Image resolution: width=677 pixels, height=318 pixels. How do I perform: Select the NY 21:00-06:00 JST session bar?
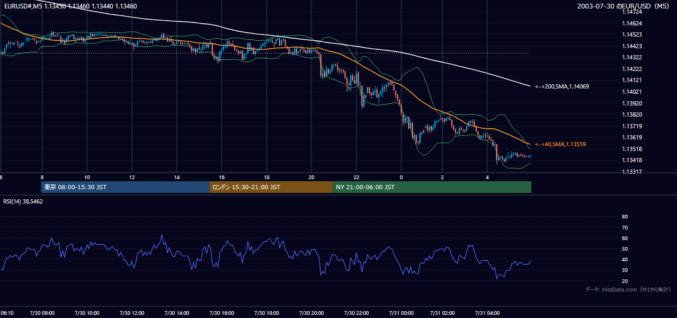432,187
